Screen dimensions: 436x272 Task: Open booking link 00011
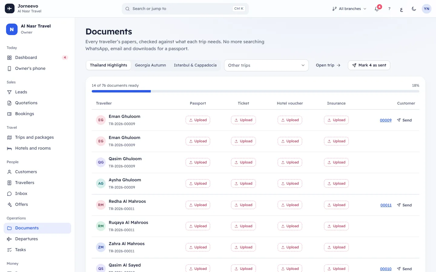(x=386, y=205)
